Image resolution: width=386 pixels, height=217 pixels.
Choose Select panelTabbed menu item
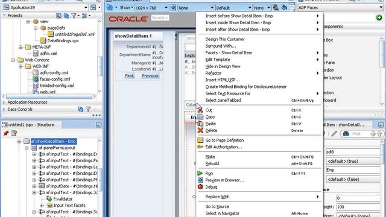[x=259, y=100]
